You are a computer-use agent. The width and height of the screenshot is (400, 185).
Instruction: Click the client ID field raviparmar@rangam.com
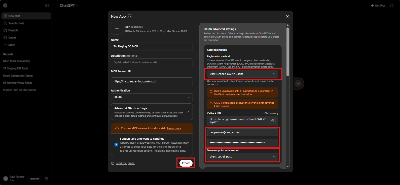pos(242,132)
